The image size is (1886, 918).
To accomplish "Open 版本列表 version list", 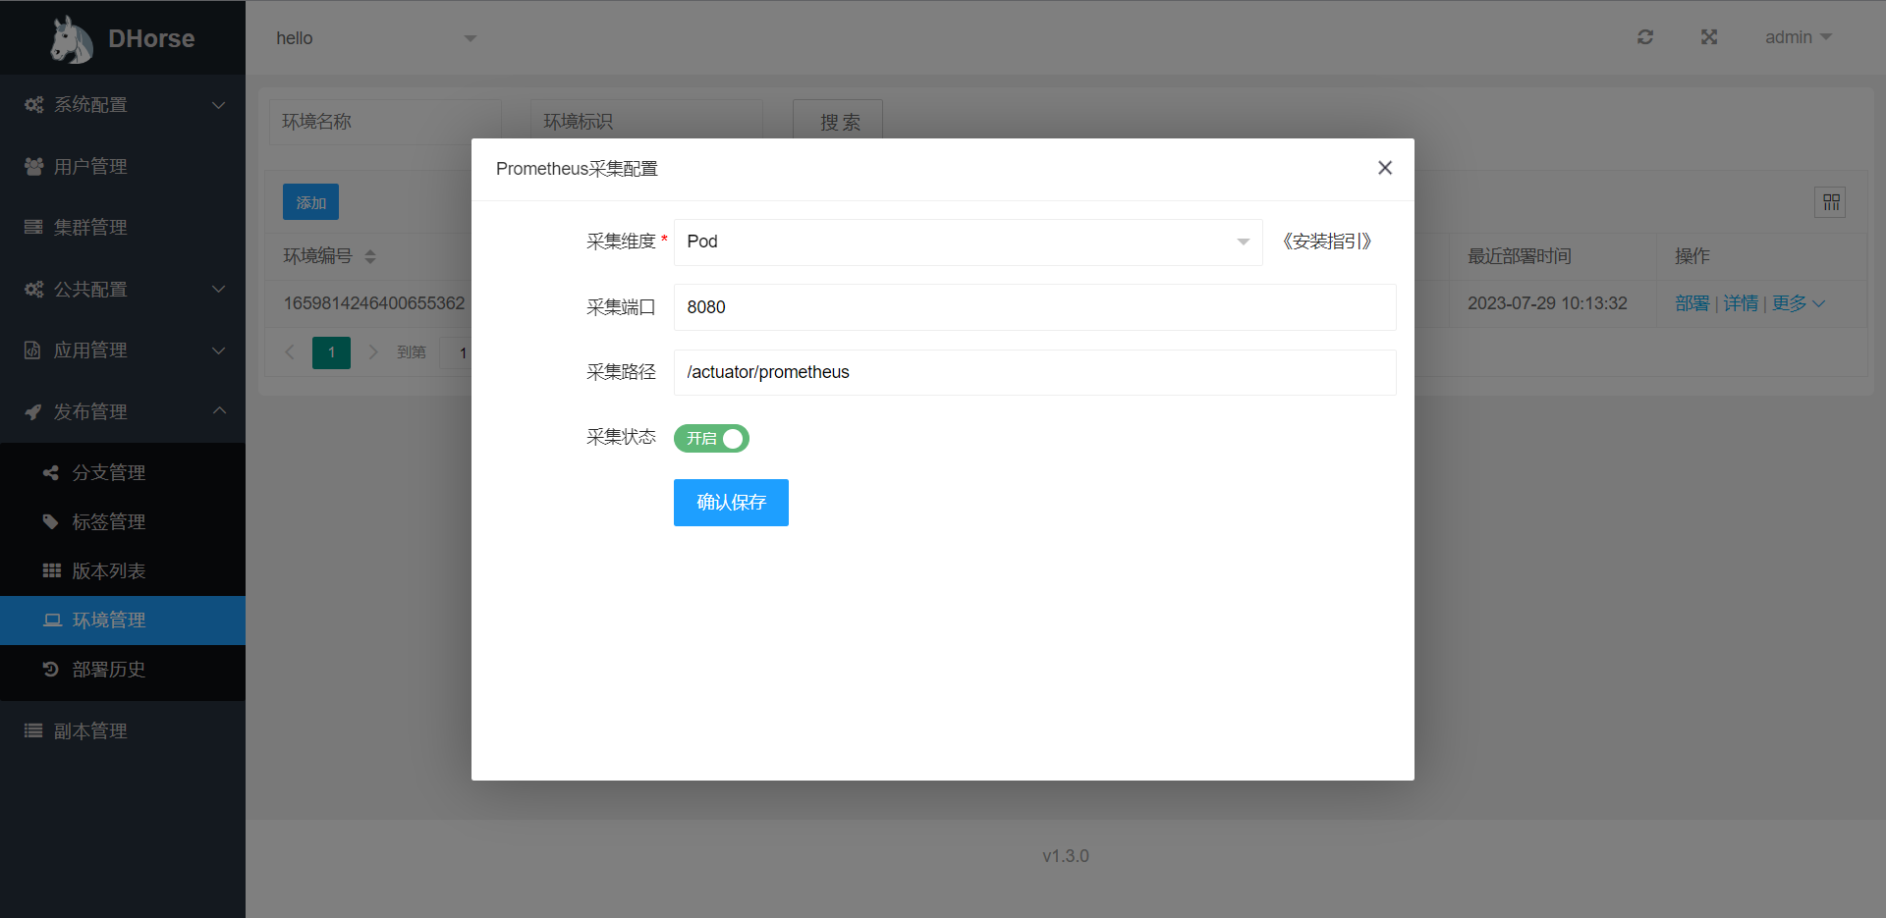I will click(x=110, y=570).
